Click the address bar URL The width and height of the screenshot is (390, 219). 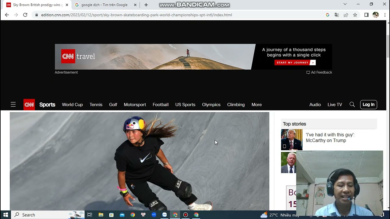click(x=136, y=15)
